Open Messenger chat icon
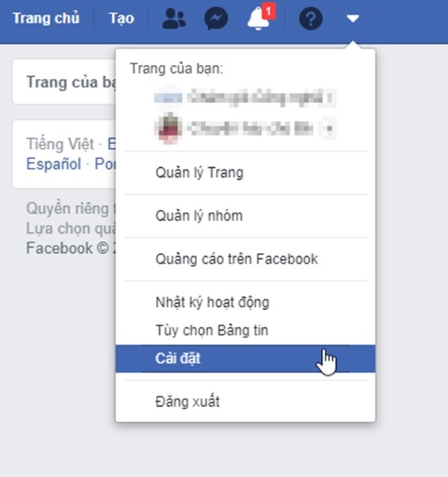This screenshot has width=448, height=477. click(x=216, y=19)
